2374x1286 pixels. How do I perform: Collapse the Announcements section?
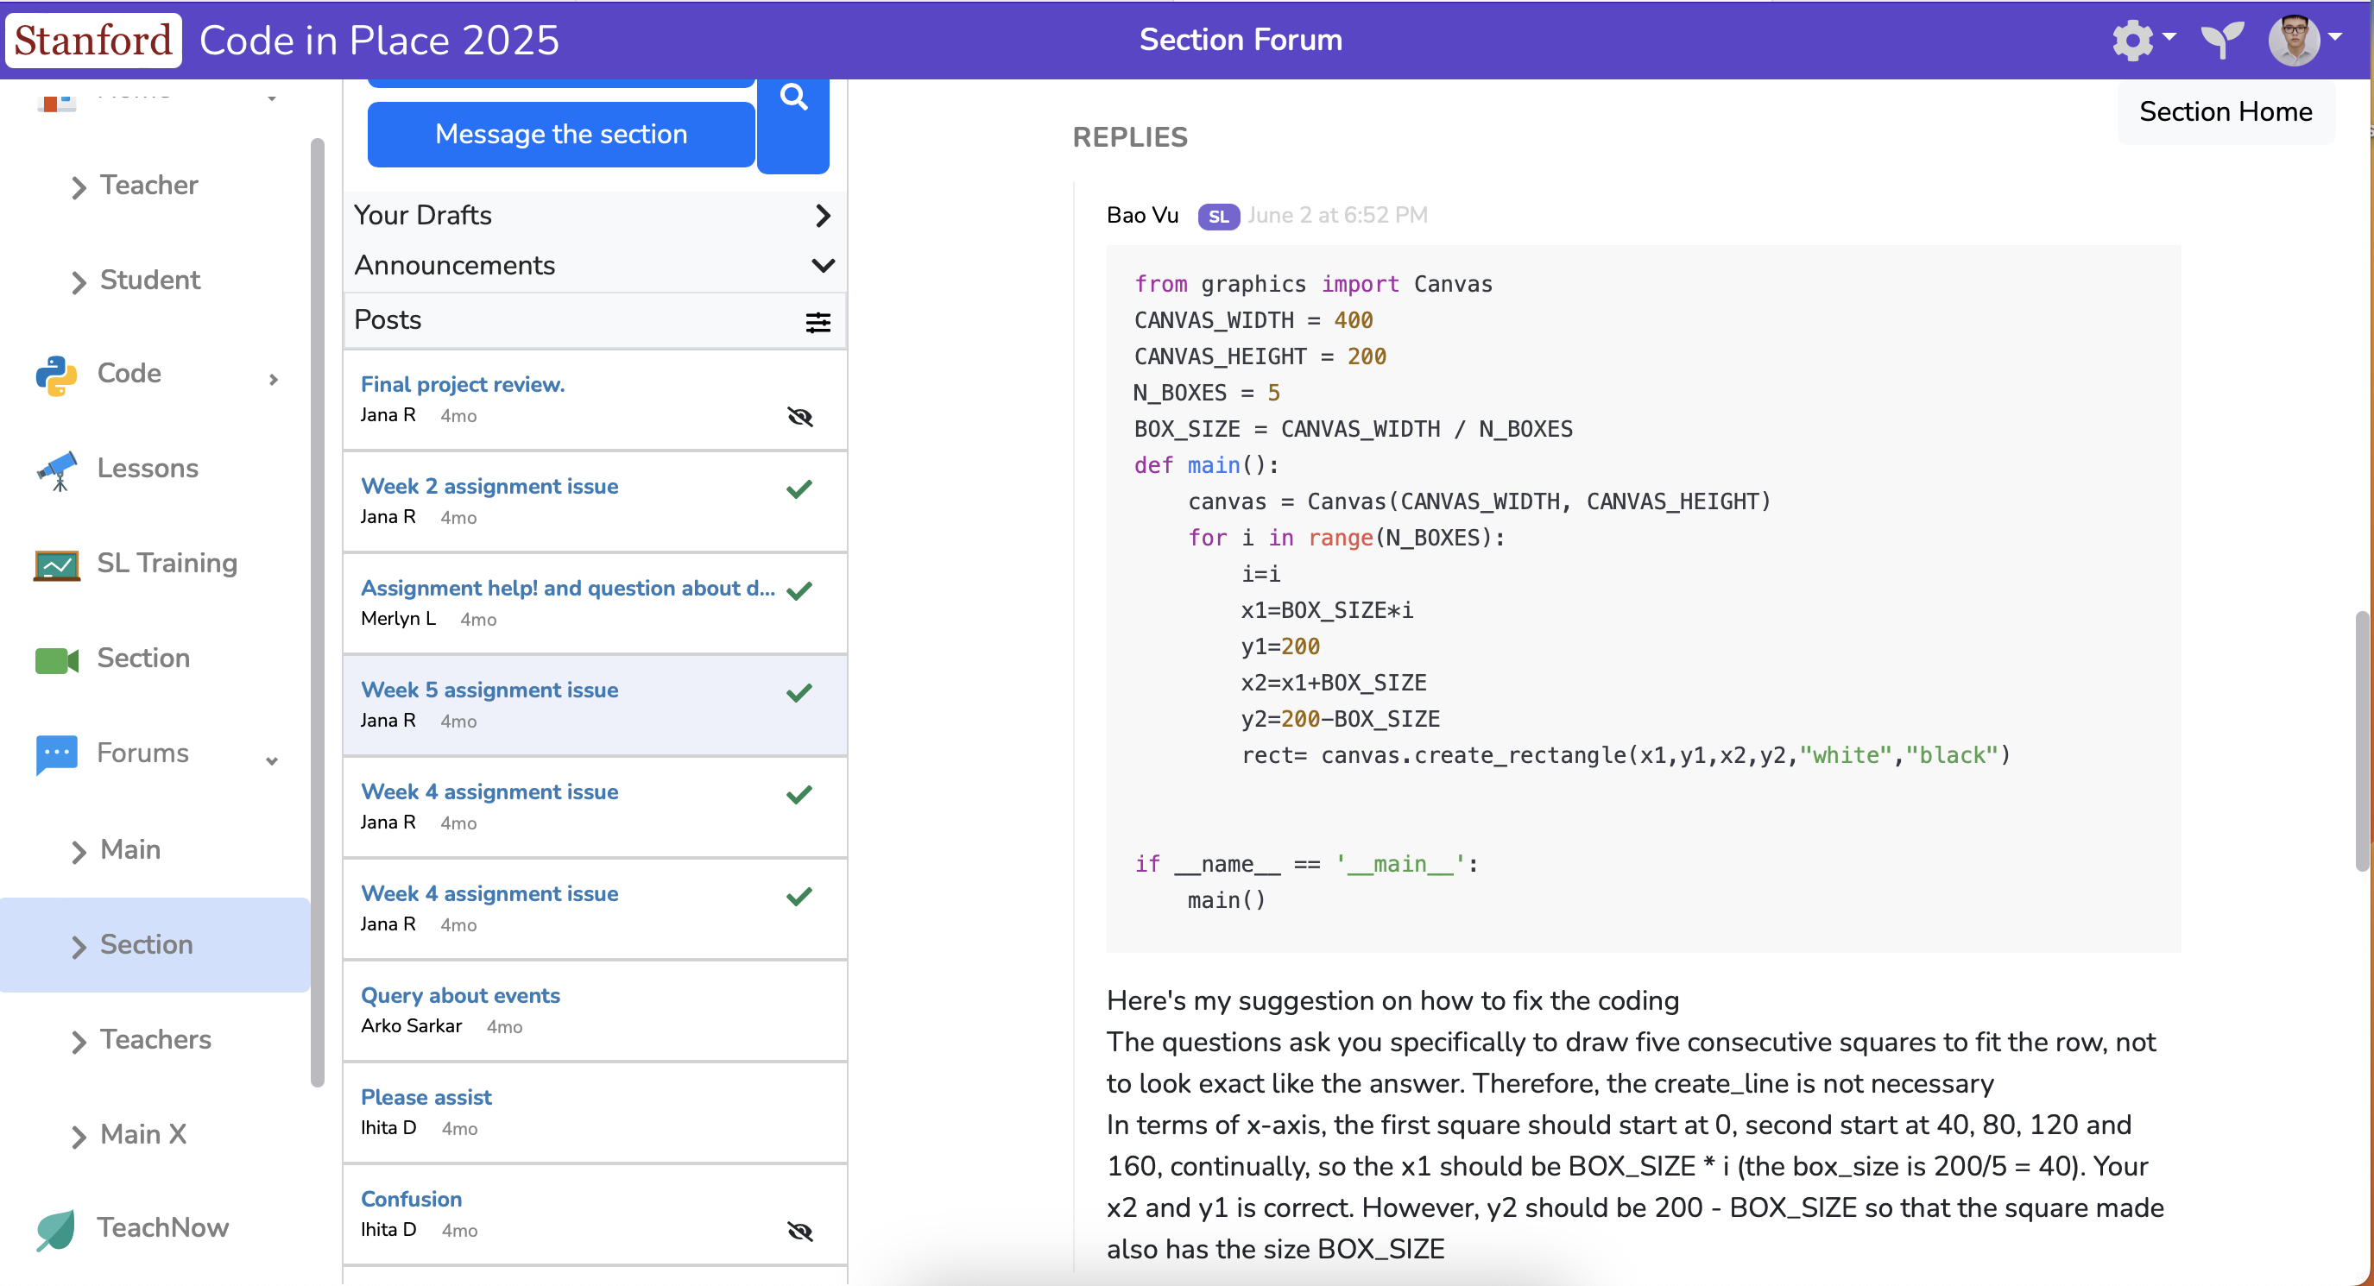(822, 265)
